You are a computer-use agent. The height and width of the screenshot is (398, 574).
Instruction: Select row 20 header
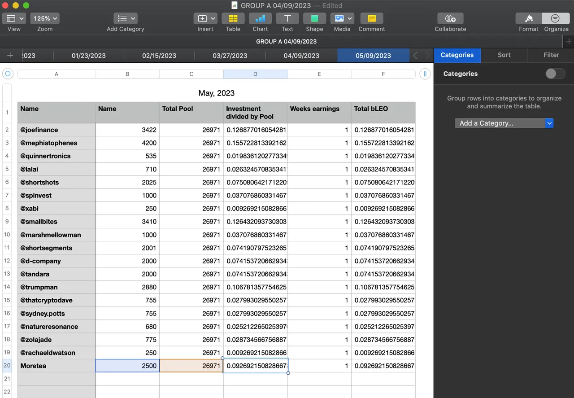(x=7, y=366)
